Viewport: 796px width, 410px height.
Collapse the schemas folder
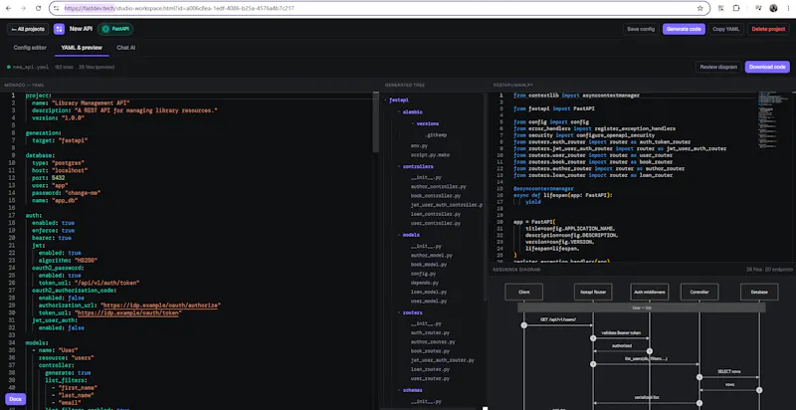(412, 390)
